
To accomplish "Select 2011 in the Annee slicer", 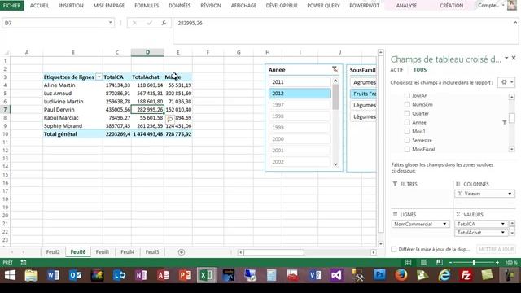I will tap(300, 82).
